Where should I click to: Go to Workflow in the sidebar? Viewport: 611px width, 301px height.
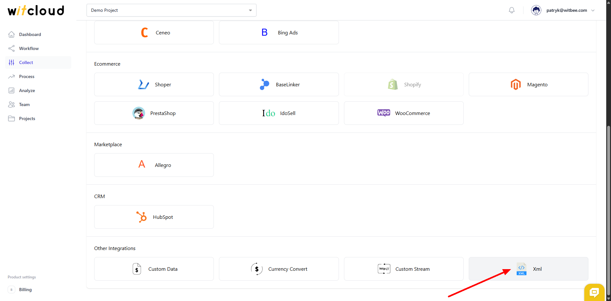29,48
